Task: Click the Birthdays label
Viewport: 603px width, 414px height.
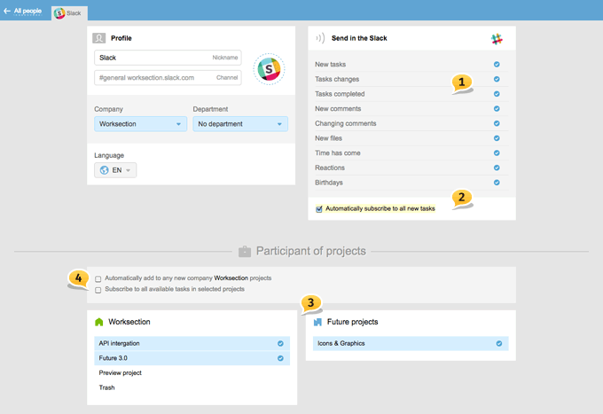Action: tap(329, 183)
